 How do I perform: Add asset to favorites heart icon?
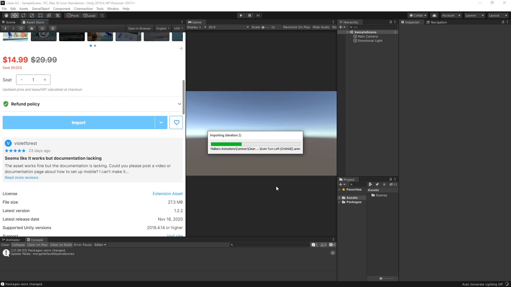[176, 123]
